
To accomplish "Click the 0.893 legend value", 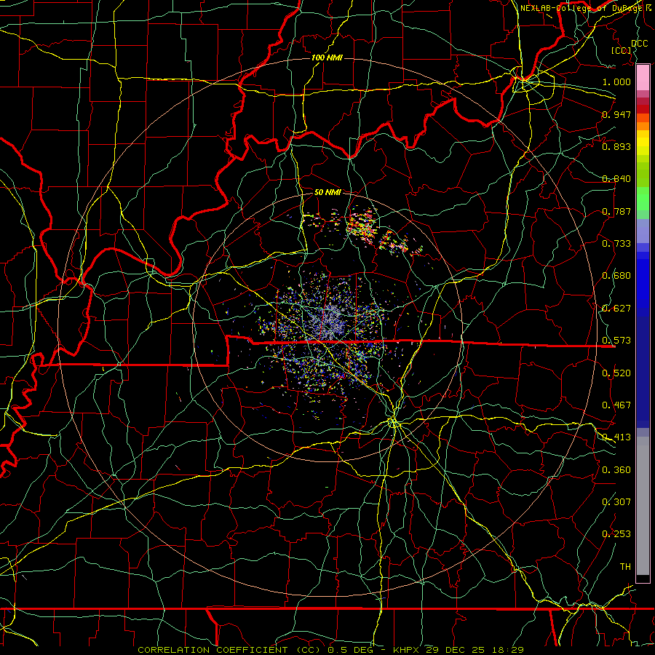I will [x=616, y=146].
